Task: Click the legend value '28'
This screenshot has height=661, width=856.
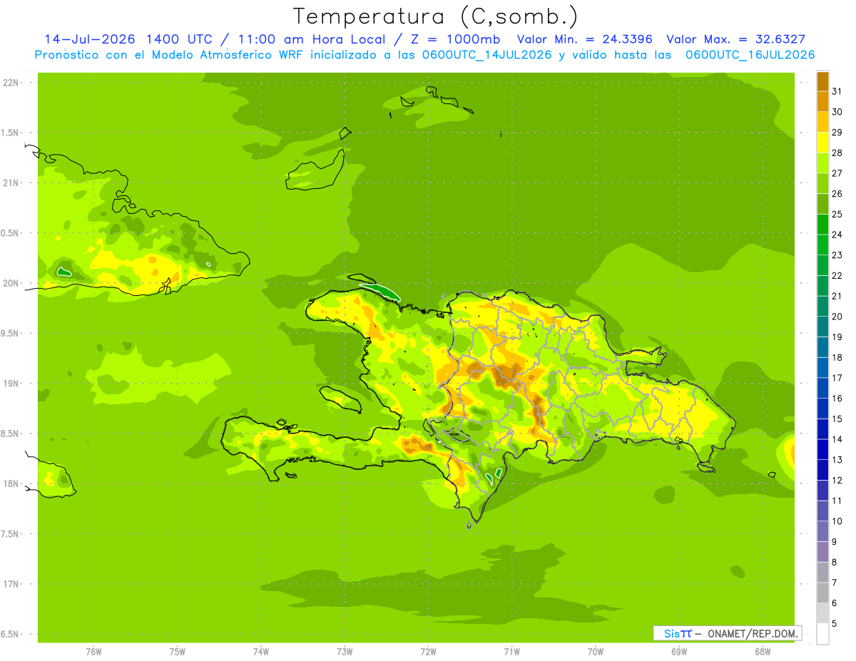Action: [x=837, y=153]
